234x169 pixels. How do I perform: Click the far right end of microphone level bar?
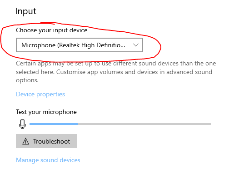click(210, 124)
